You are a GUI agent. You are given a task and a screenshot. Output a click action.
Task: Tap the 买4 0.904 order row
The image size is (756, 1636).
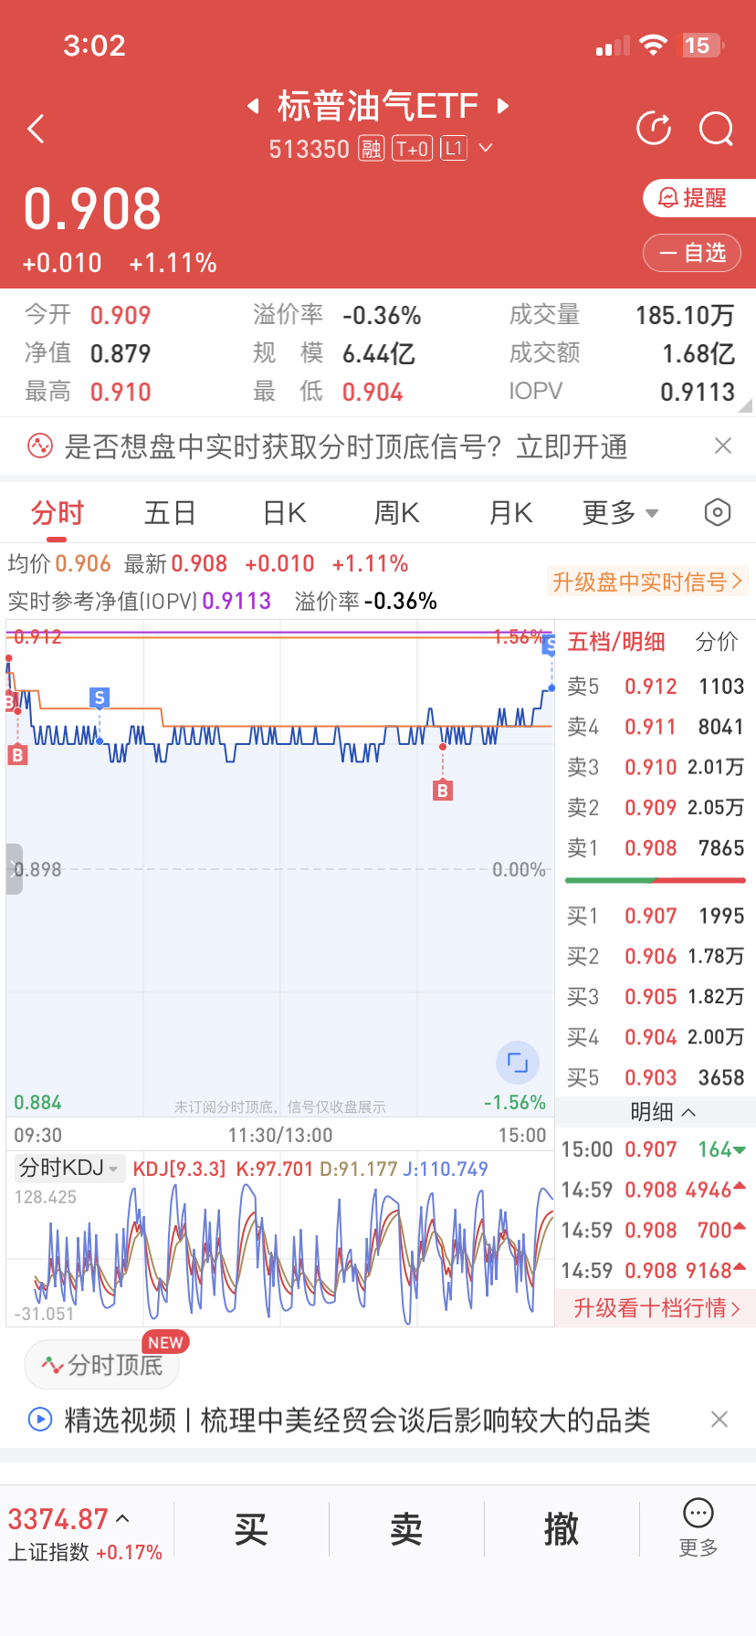(656, 1037)
